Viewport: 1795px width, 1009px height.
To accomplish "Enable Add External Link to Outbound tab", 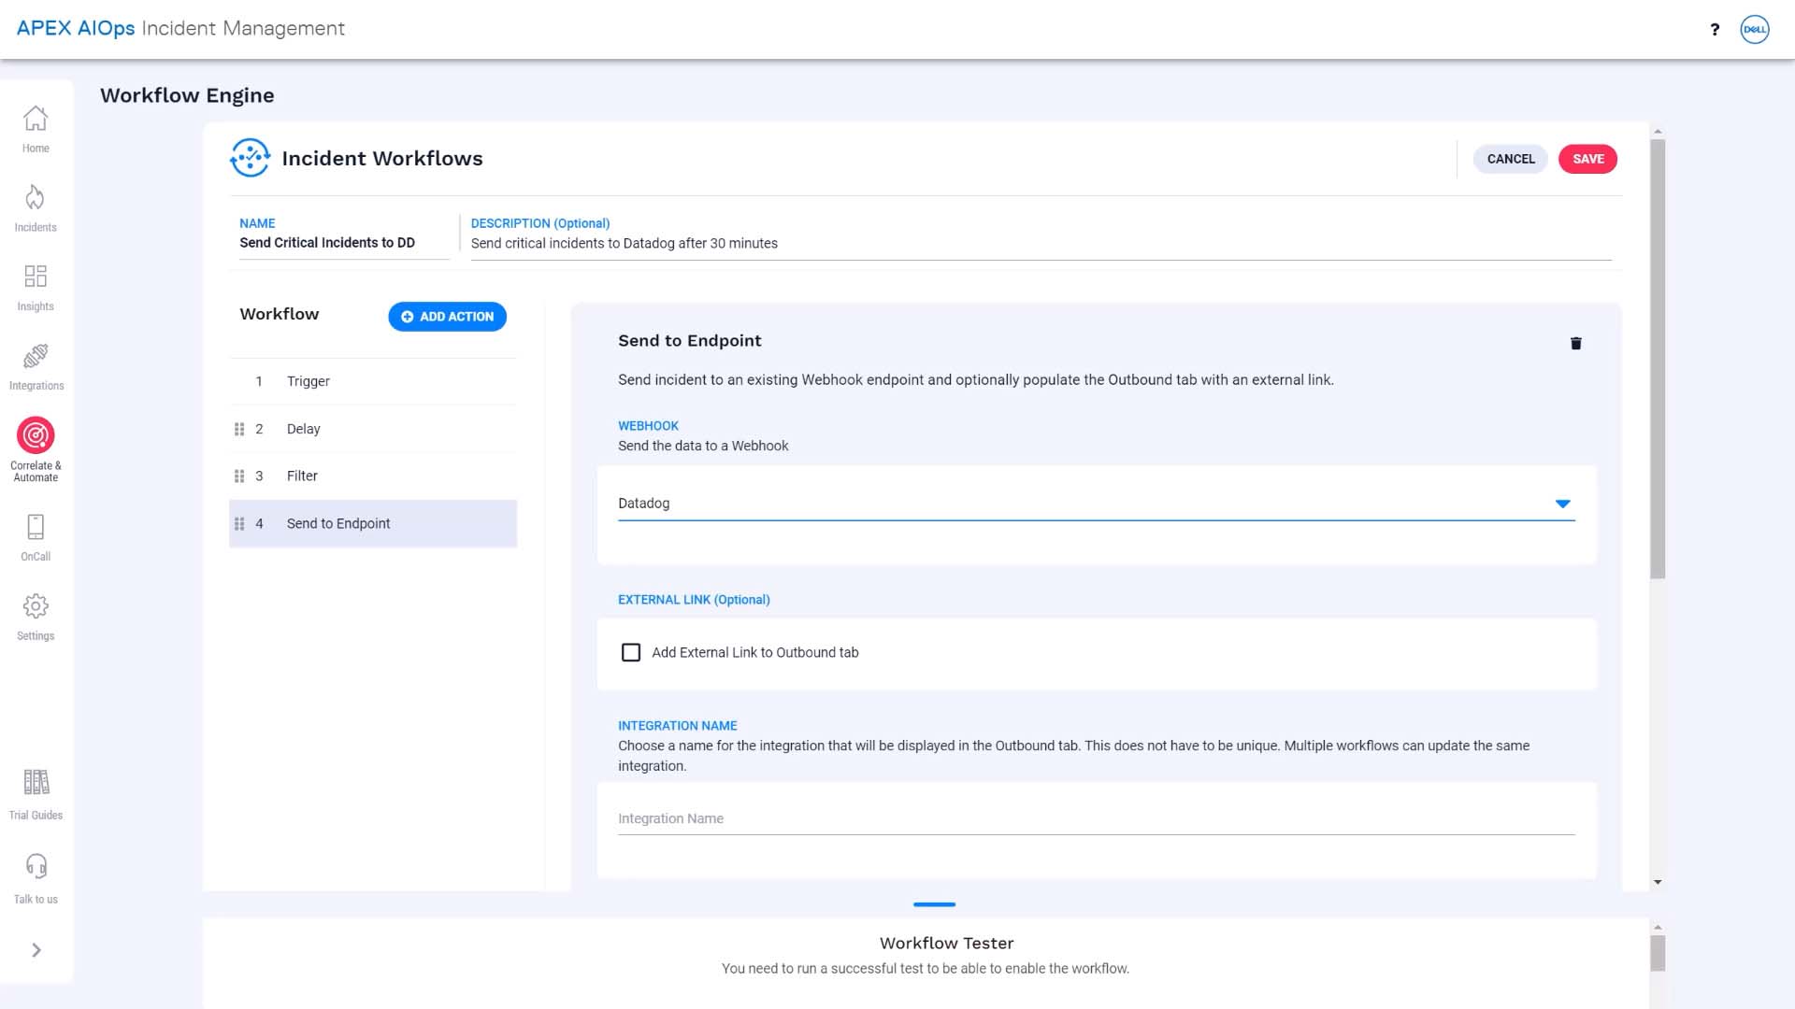I will (631, 652).
